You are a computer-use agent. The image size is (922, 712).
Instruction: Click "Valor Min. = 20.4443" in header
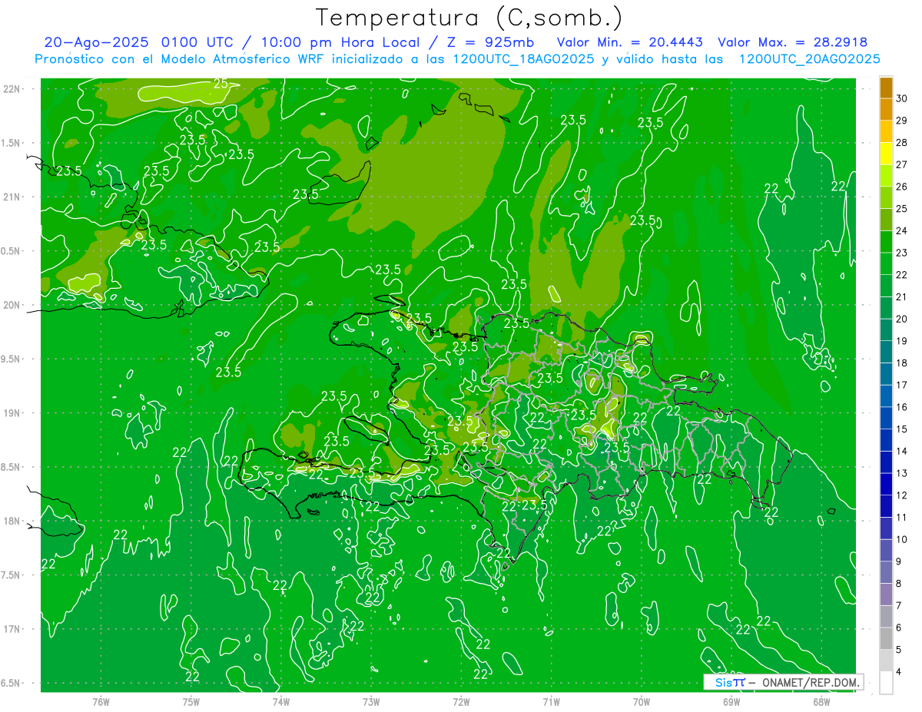point(629,42)
